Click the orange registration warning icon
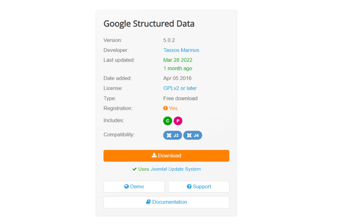This screenshot has height=224, width=338. coord(165,108)
